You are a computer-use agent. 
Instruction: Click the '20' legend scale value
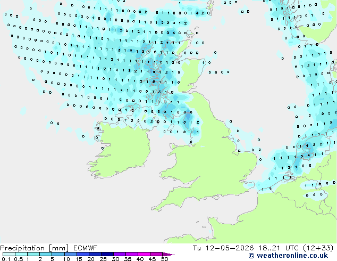(x=91, y=259)
